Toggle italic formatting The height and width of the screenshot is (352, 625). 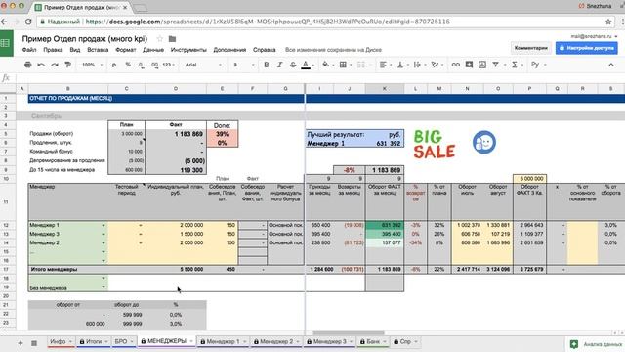click(x=279, y=65)
